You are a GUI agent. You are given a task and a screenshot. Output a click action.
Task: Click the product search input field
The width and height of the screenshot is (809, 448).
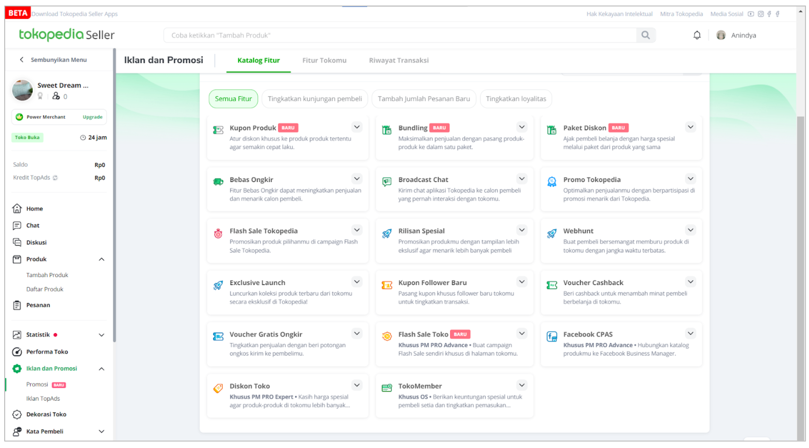click(400, 35)
